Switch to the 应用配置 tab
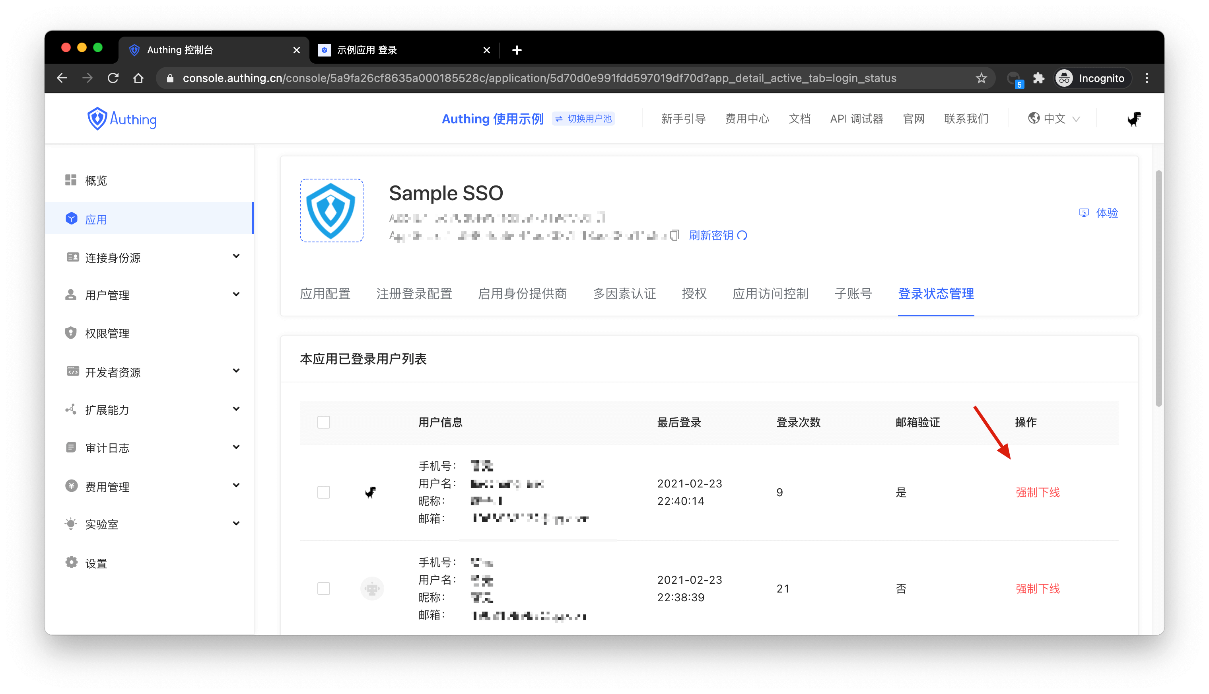 point(325,294)
